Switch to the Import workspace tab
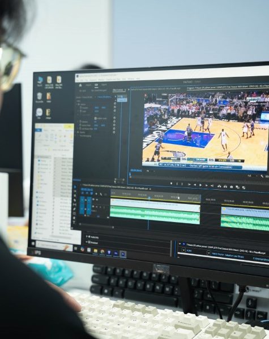 click(88, 85)
